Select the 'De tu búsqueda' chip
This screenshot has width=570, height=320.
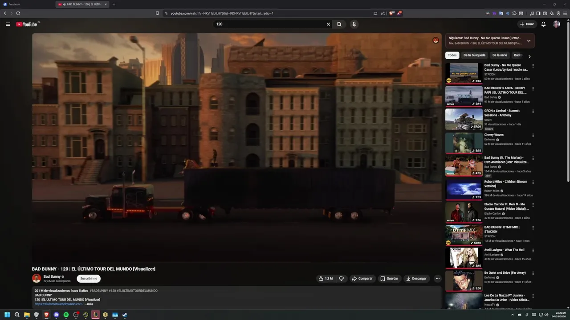(474, 55)
